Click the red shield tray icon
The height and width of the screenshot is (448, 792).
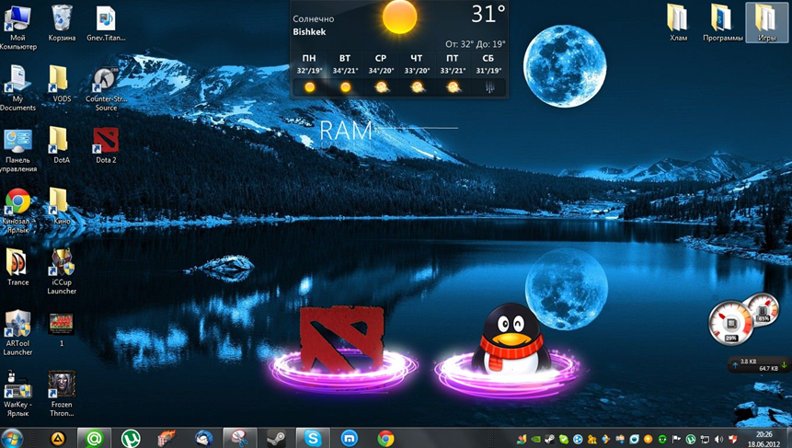click(733, 439)
